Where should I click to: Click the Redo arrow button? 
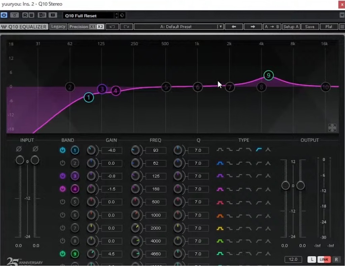(x=126, y=27)
